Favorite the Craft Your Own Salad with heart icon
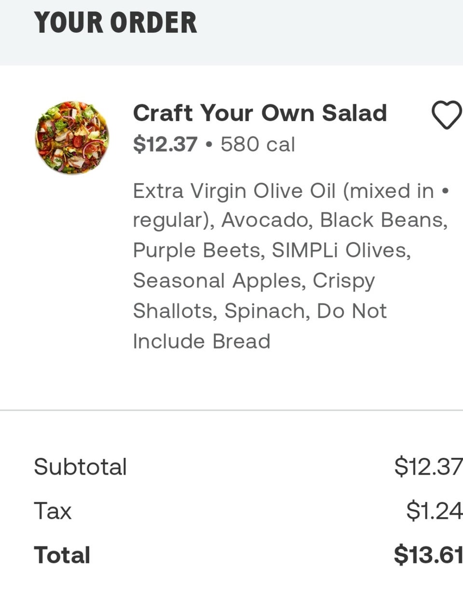The height and width of the screenshot is (606, 463). (x=446, y=115)
